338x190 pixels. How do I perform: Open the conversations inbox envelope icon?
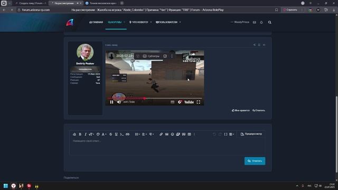255,22
